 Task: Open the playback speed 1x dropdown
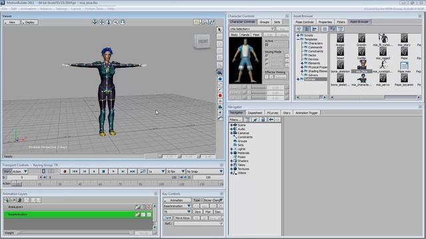tap(157, 171)
